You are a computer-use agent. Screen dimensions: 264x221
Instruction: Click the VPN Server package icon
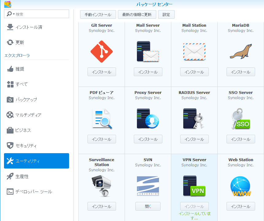coord(194,186)
